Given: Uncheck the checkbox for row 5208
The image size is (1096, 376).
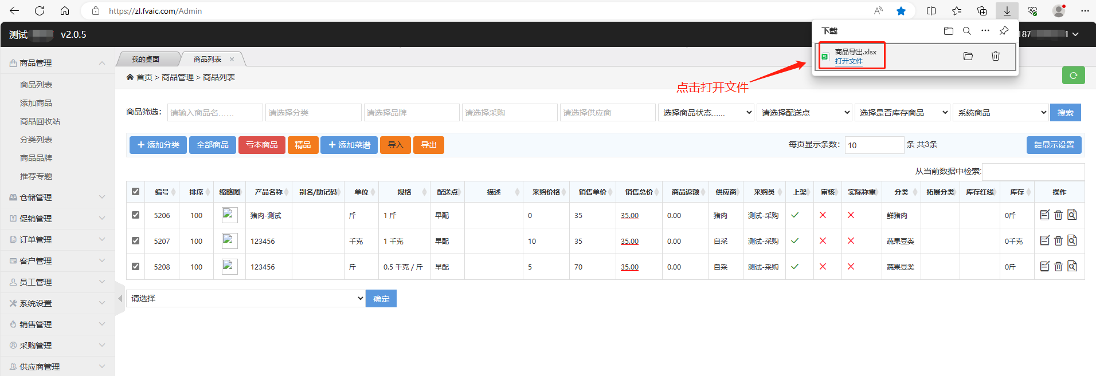Looking at the screenshot, I should click(136, 267).
